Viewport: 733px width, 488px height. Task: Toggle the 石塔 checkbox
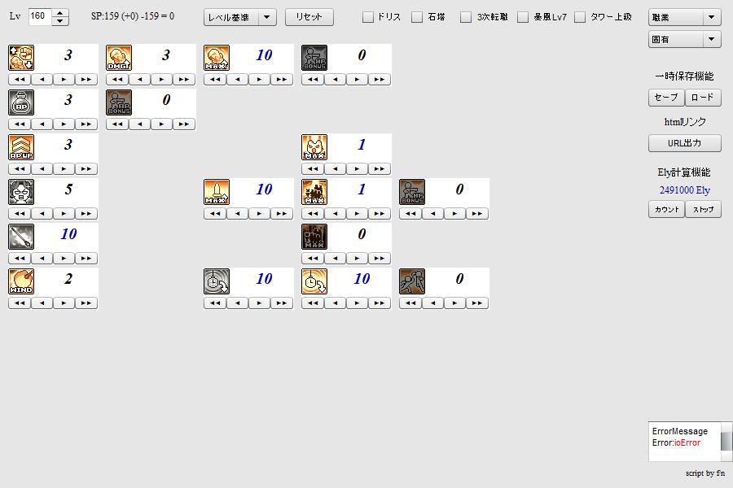(x=417, y=17)
